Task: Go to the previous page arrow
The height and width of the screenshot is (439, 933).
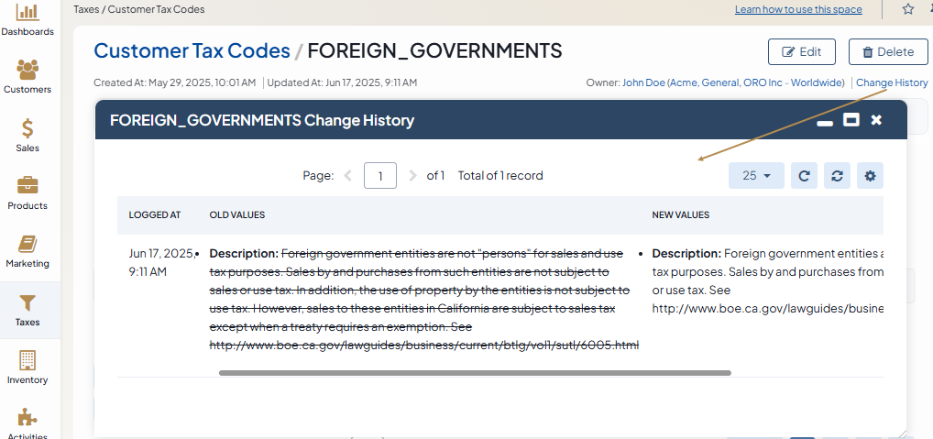Action: 348,176
